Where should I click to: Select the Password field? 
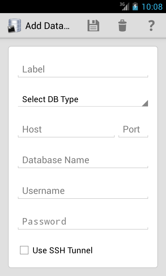83,221
